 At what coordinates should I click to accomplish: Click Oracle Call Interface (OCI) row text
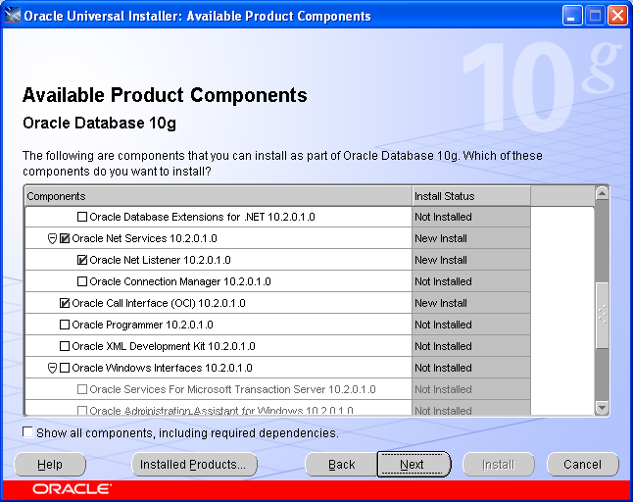tap(159, 303)
